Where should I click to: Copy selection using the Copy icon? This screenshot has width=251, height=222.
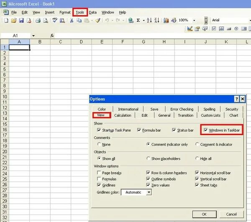pyautogui.click(x=79, y=20)
